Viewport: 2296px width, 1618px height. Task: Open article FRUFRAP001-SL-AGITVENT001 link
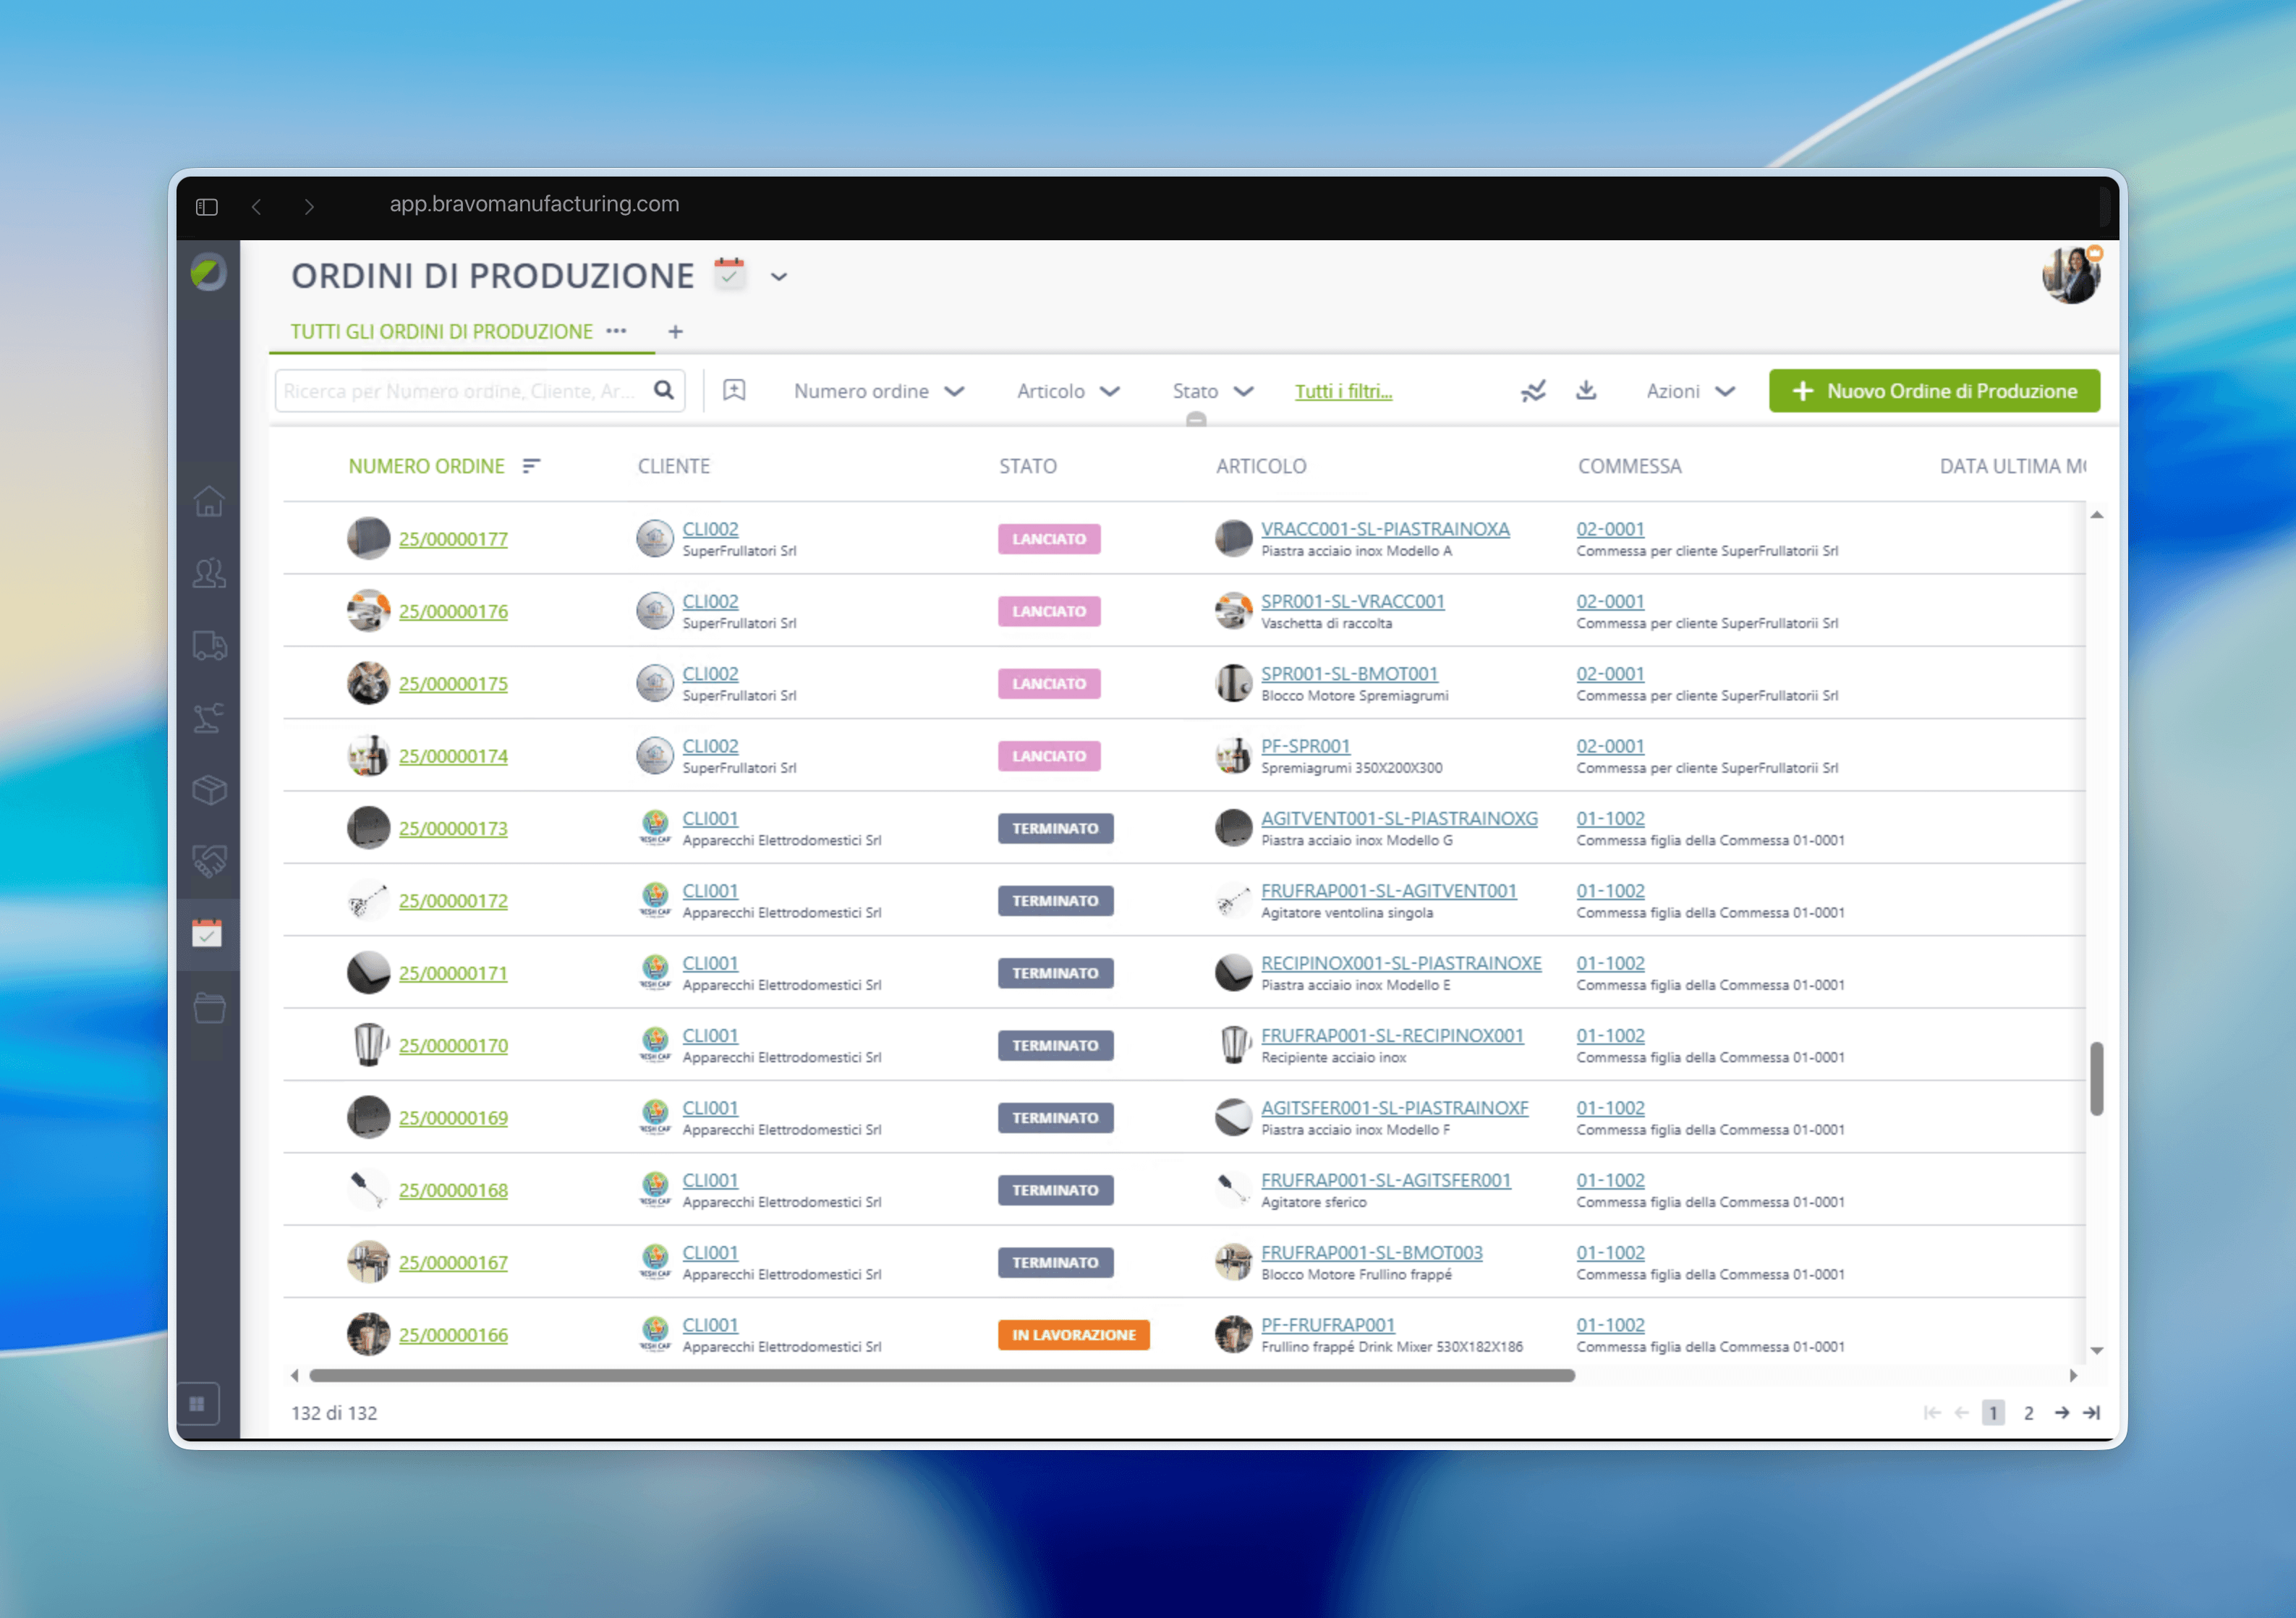(x=1388, y=891)
